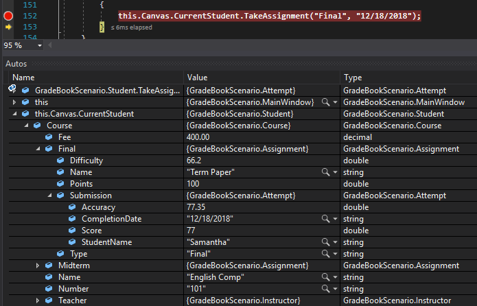Image resolution: width=477 pixels, height=306 pixels.
Task: Click property cube icon beside Submission
Action: [x=60, y=195]
